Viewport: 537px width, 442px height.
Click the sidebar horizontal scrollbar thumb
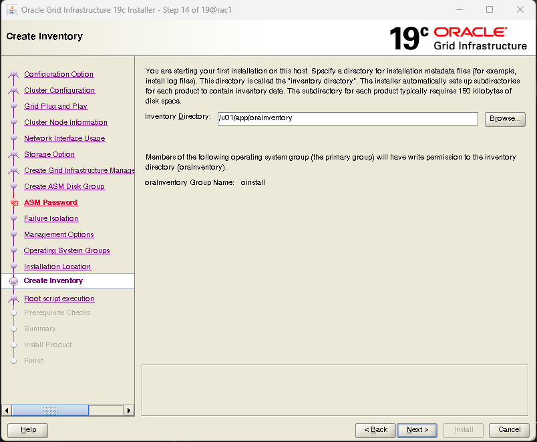pos(50,410)
